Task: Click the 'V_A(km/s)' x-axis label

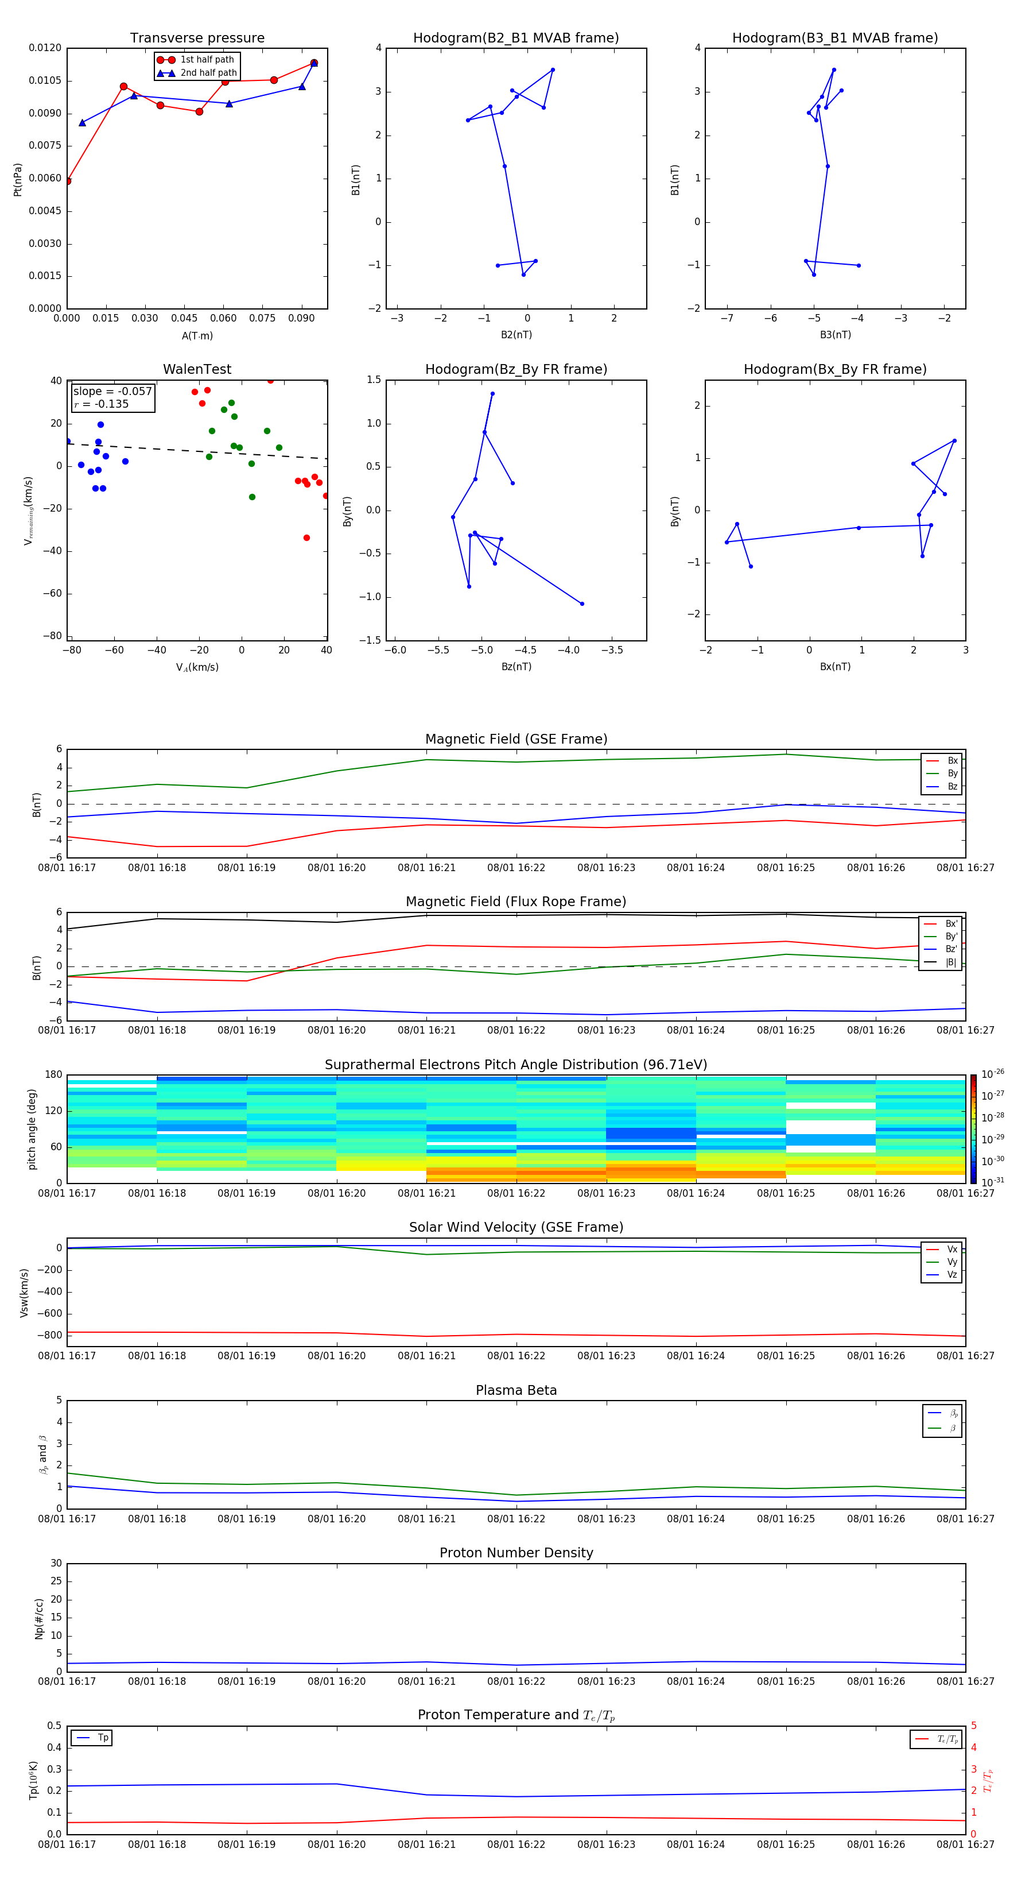Action: (197, 668)
